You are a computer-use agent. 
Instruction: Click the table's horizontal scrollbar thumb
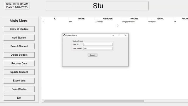coord(94,101)
